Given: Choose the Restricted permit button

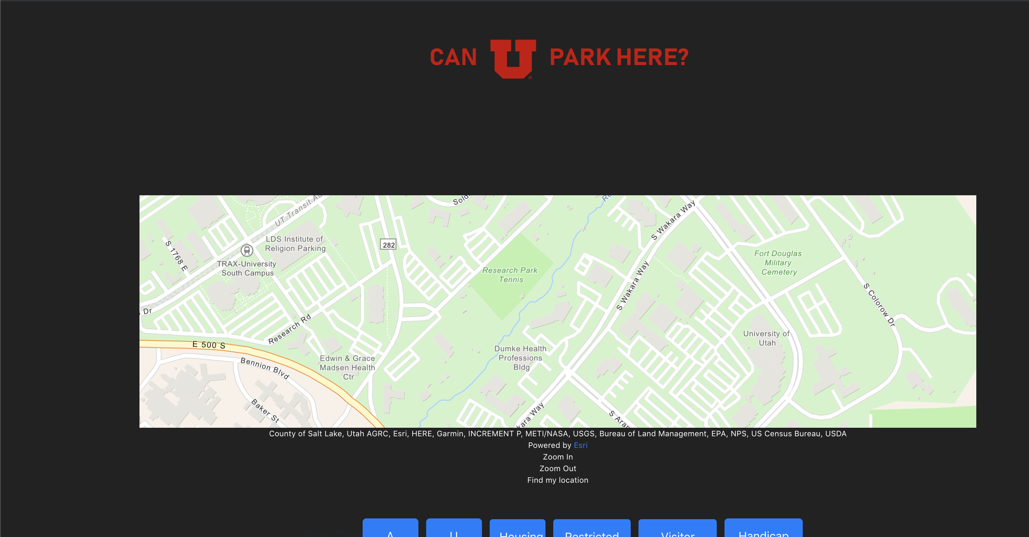Looking at the screenshot, I should tap(592, 529).
